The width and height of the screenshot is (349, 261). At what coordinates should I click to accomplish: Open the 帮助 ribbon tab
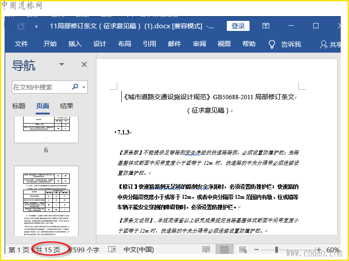pyautogui.click(x=249, y=44)
